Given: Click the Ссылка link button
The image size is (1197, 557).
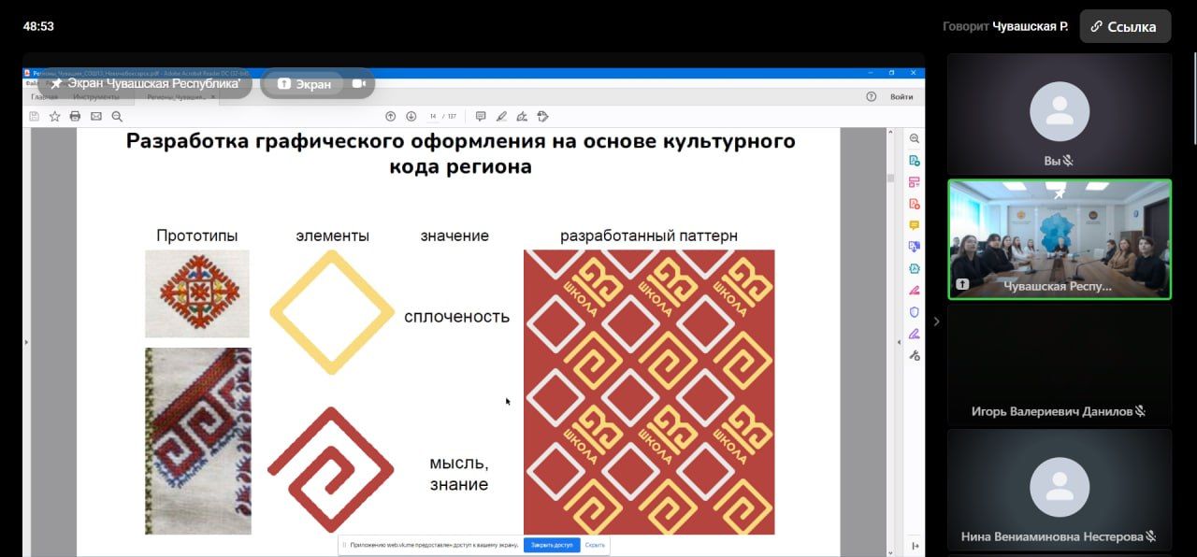Looking at the screenshot, I should click(1125, 27).
